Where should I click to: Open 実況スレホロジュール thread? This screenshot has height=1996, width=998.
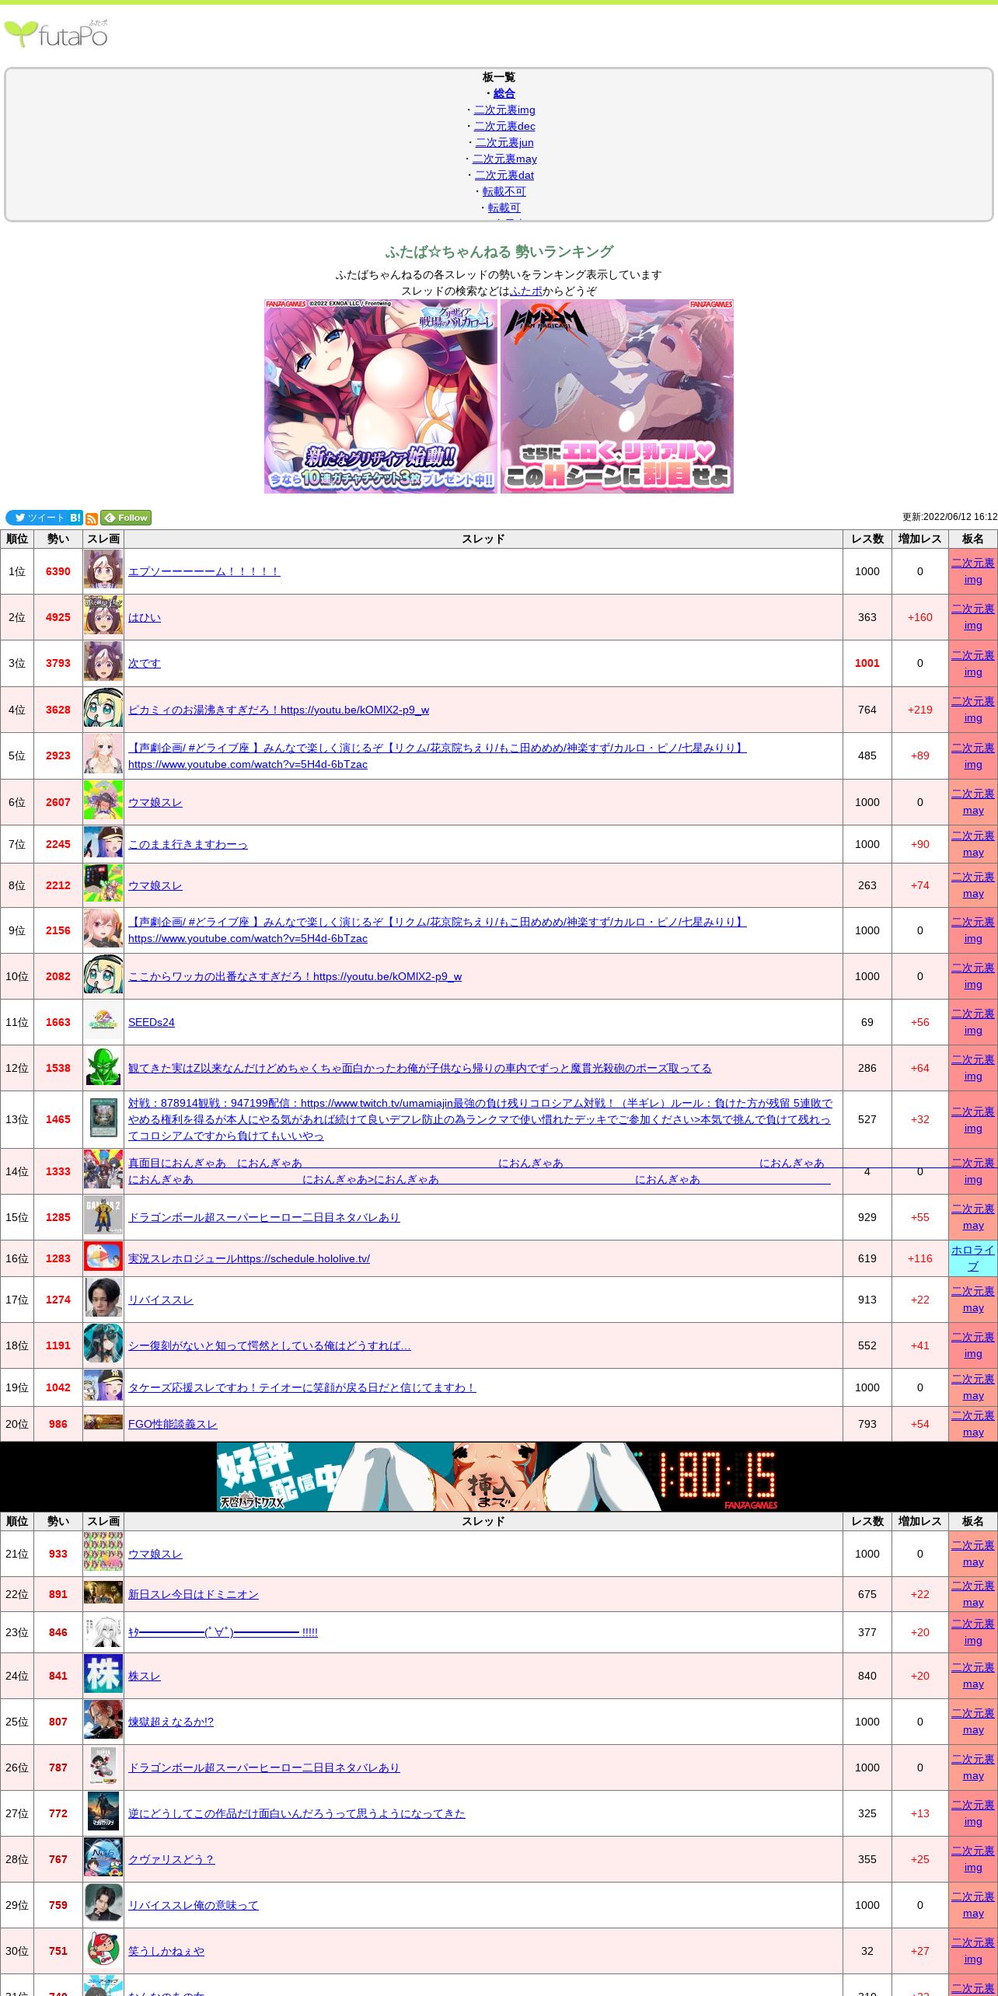(x=249, y=1258)
